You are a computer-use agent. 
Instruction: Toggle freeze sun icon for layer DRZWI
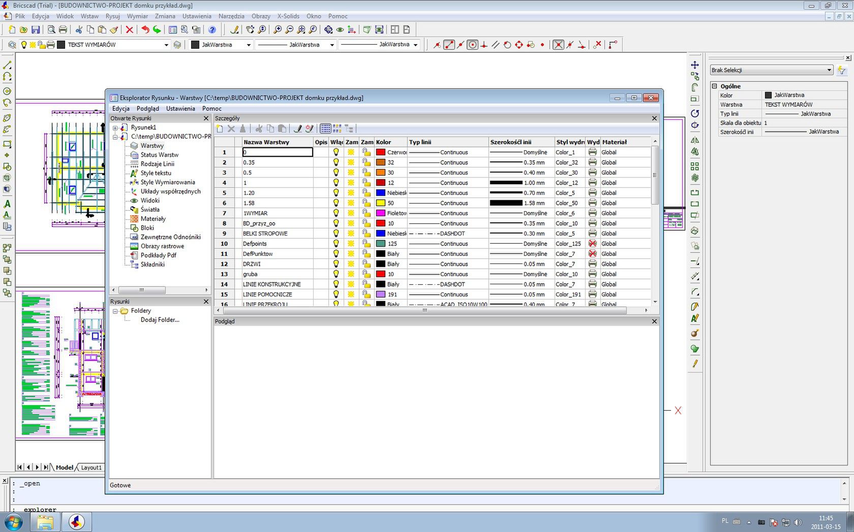click(351, 264)
